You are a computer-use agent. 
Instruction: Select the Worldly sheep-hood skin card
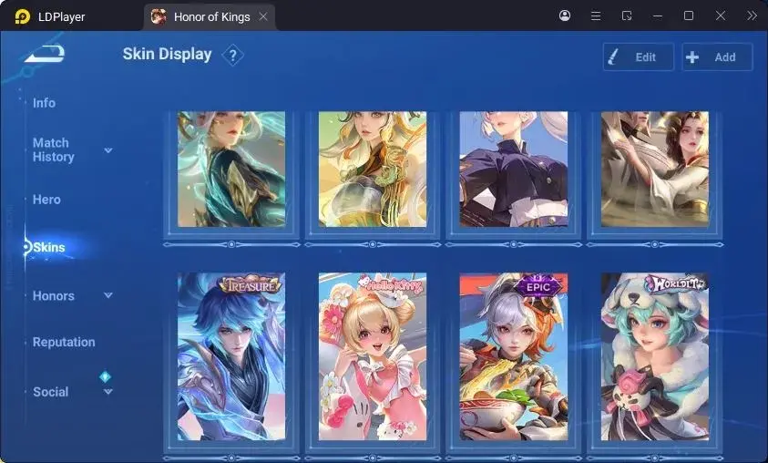click(x=654, y=356)
